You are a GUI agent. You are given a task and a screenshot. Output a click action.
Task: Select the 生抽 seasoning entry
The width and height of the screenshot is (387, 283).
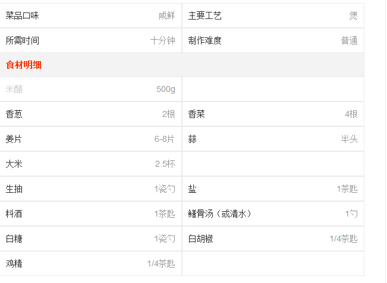tap(14, 189)
